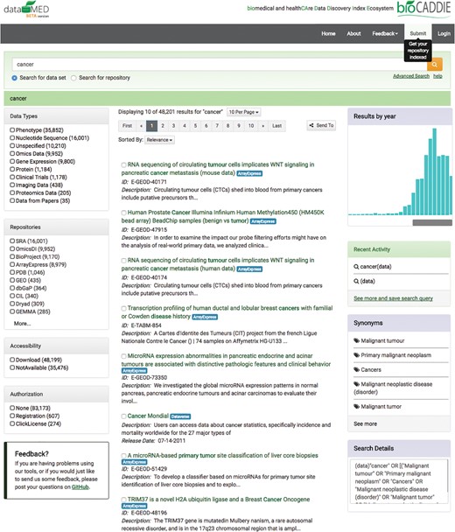Go to results page 2
This screenshot has width=455, height=532.
pos(163,126)
